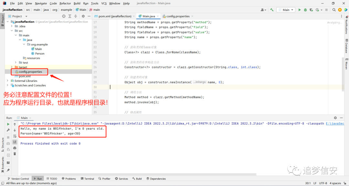
Task: Toggle the Project tool window sidebar button
Action: point(3,20)
